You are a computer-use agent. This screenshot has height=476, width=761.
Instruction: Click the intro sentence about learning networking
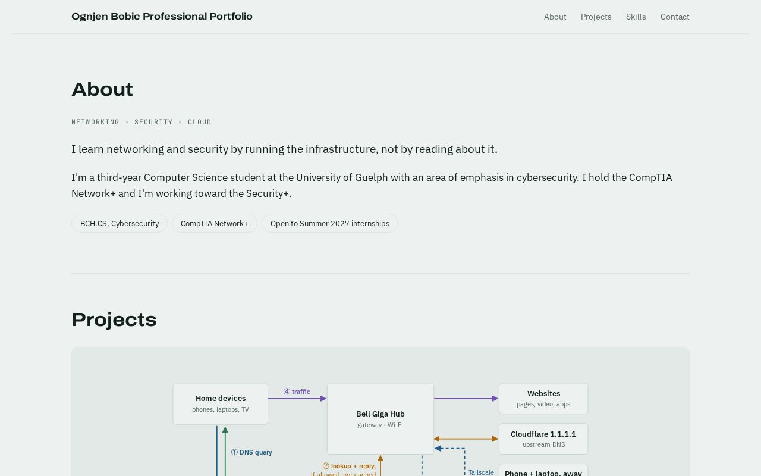pos(284,149)
